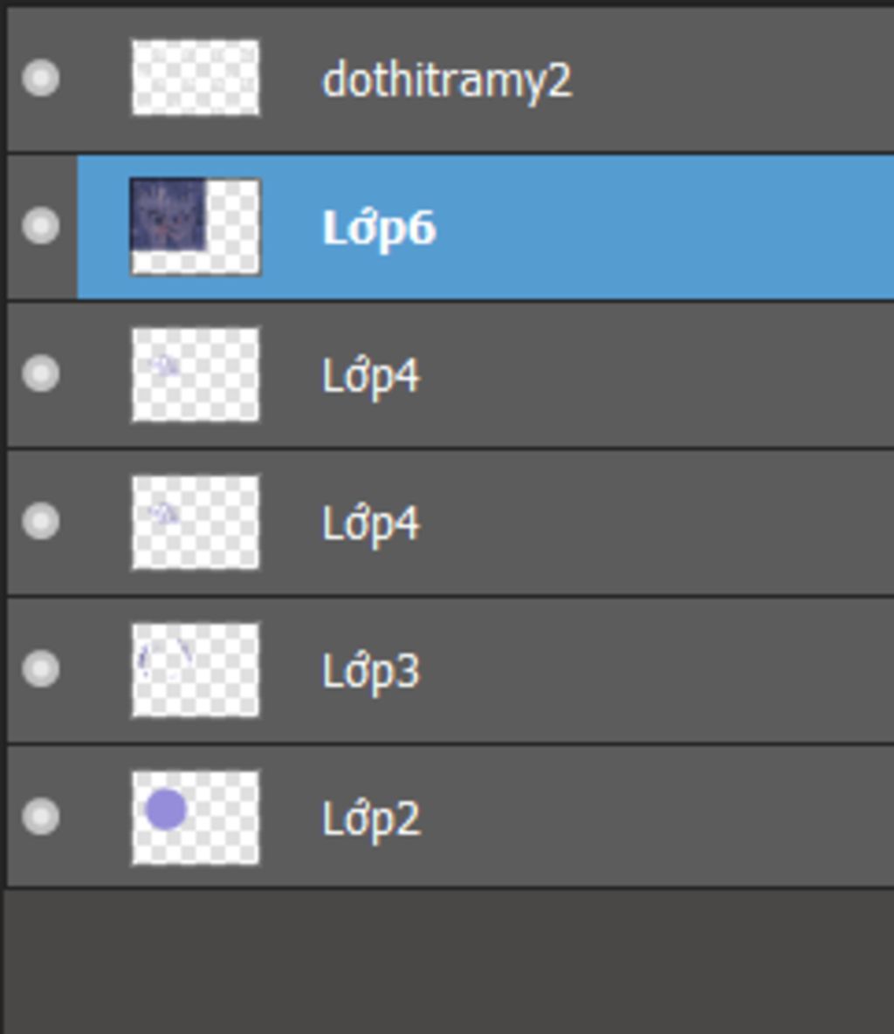Select the Lớp2 layer name
Viewport: 894px width, 1034px height.
click(371, 819)
